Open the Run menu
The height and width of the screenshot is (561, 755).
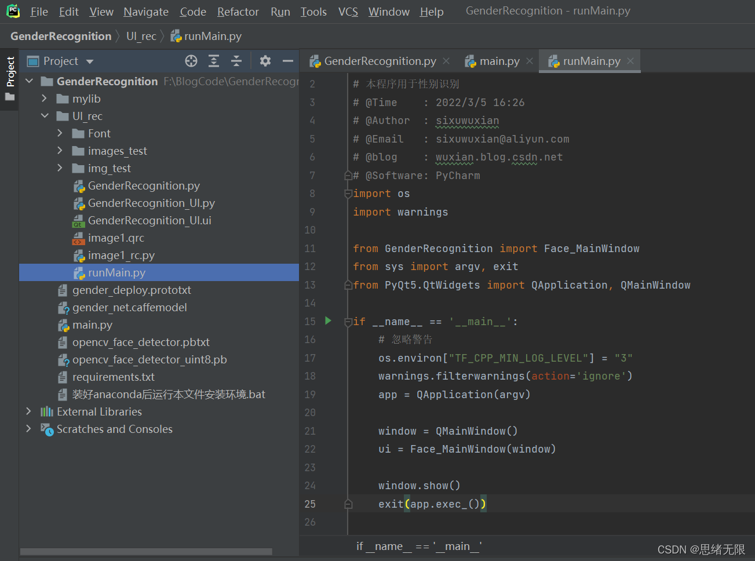coord(280,12)
